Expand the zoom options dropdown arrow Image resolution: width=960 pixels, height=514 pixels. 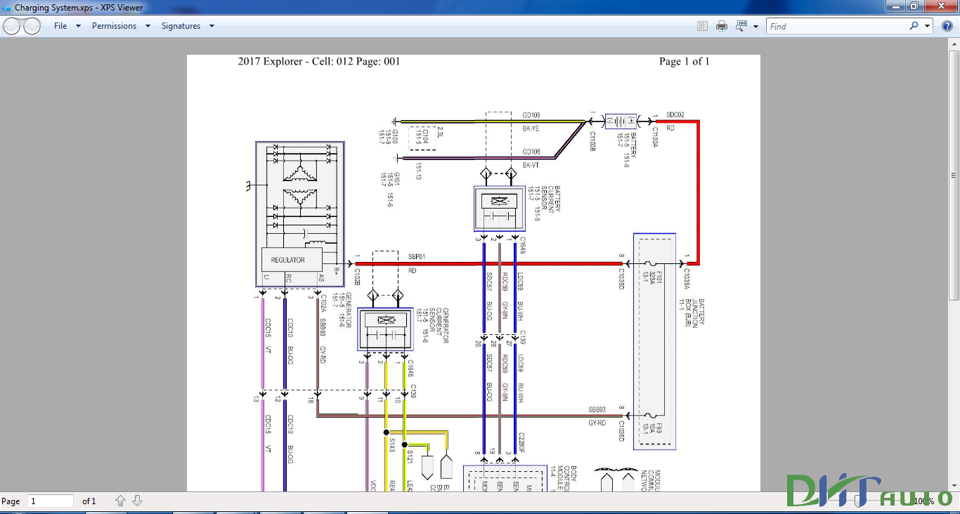pos(756,27)
